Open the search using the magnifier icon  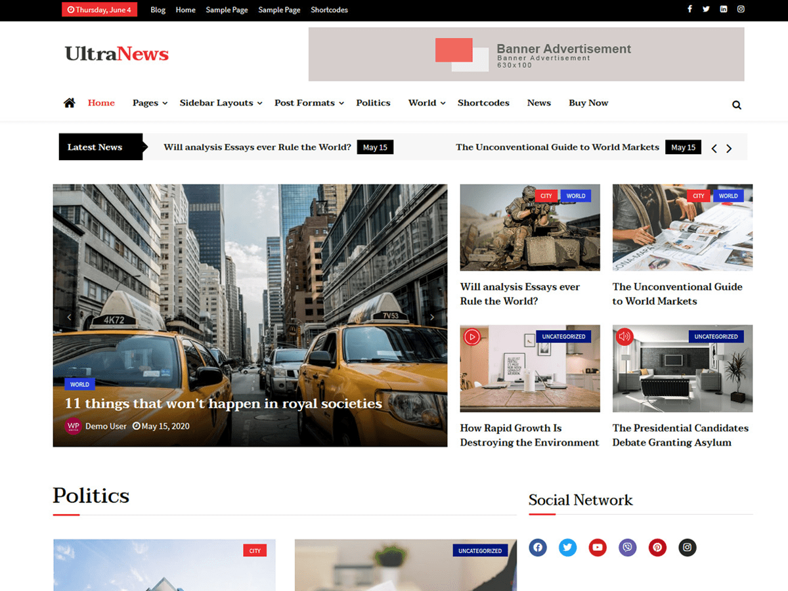(x=736, y=104)
